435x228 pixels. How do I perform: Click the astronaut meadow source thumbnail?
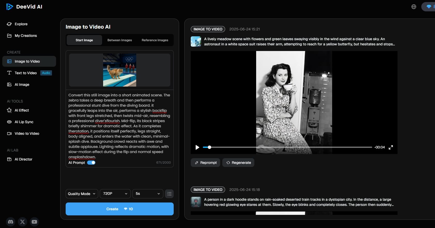[196, 41]
